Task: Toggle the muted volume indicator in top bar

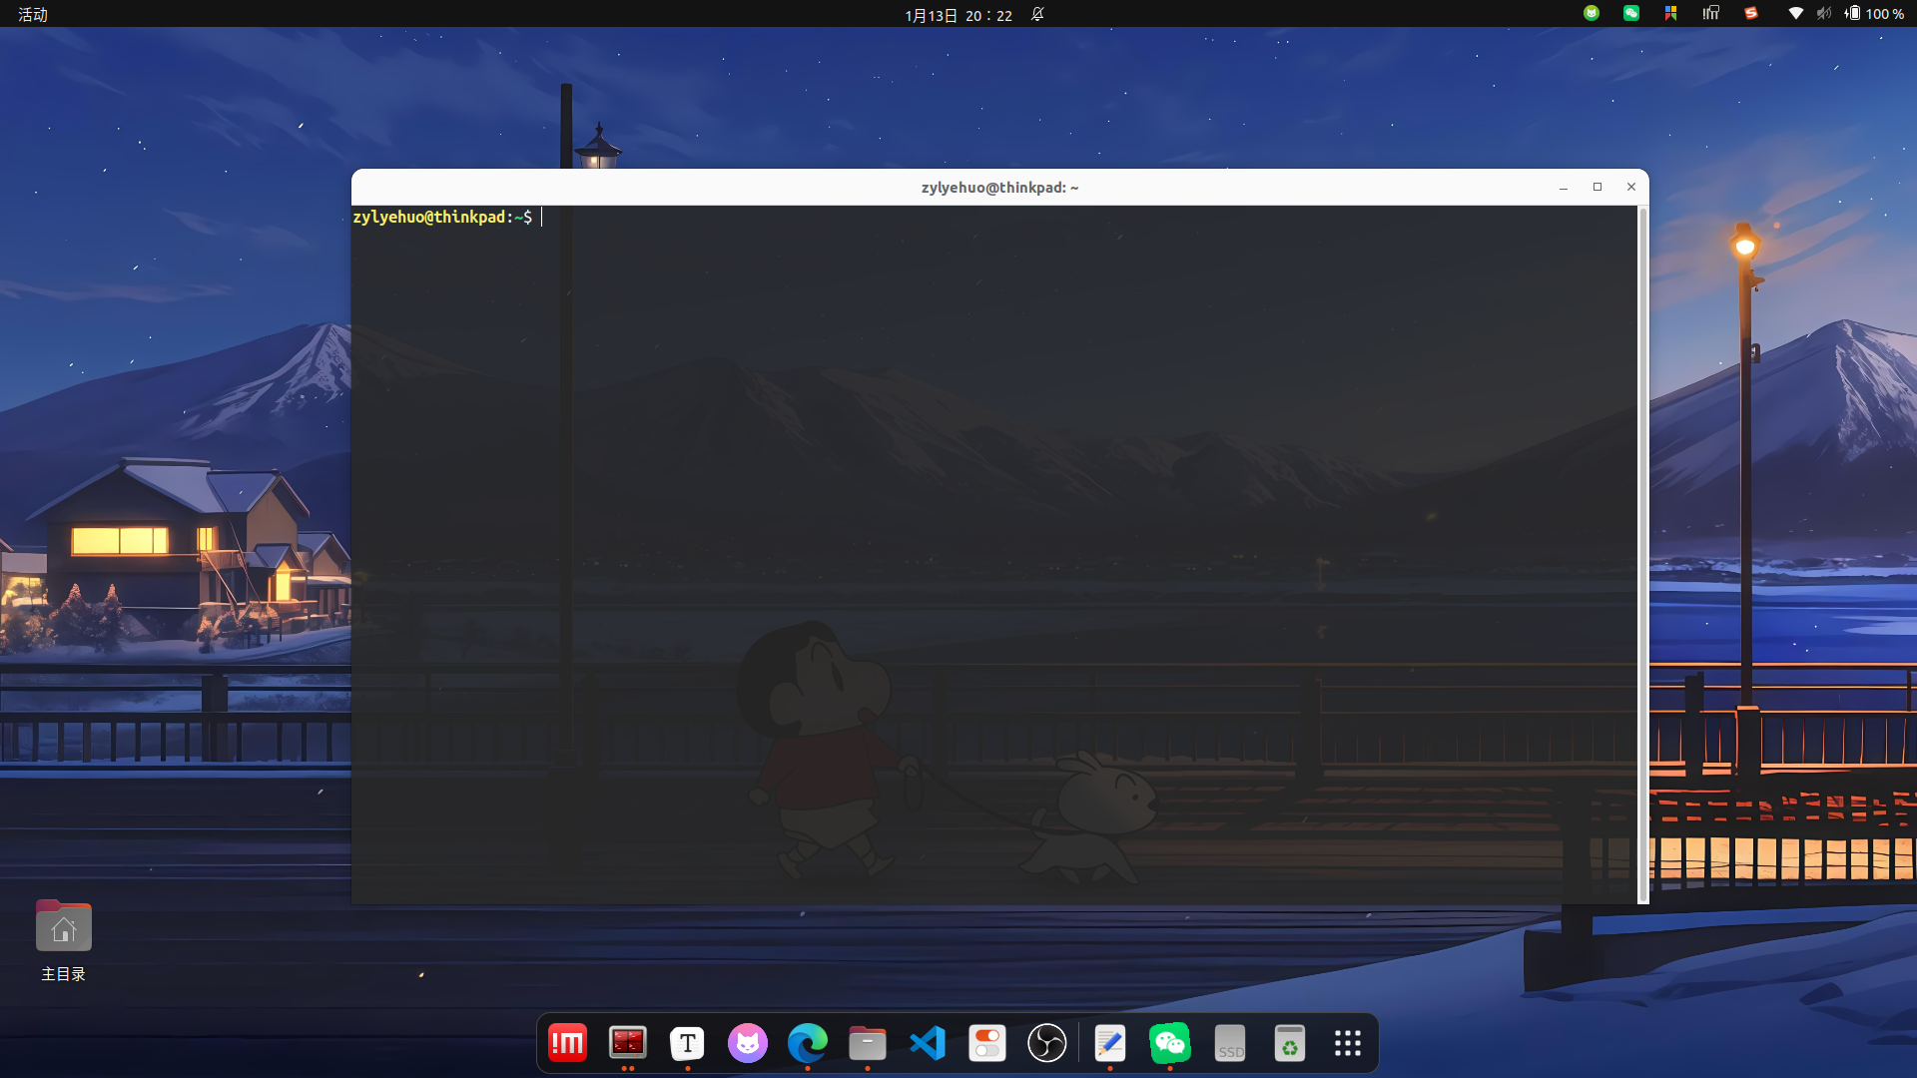Action: coord(1823,14)
